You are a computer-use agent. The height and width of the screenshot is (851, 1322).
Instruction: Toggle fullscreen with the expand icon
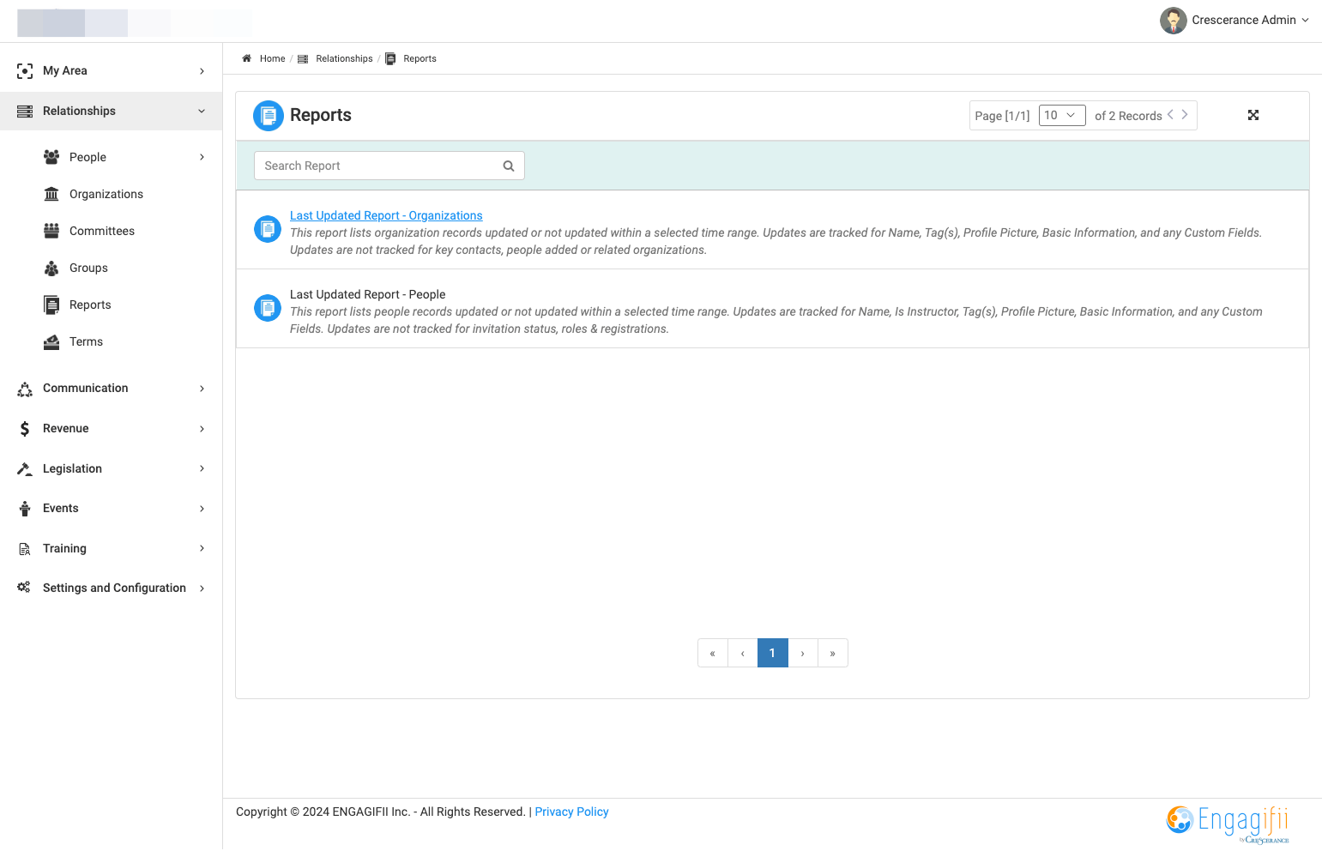tap(1253, 115)
